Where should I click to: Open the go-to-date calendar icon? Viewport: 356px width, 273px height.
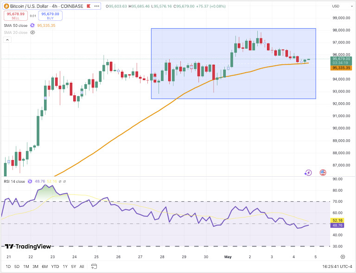click(x=94, y=266)
